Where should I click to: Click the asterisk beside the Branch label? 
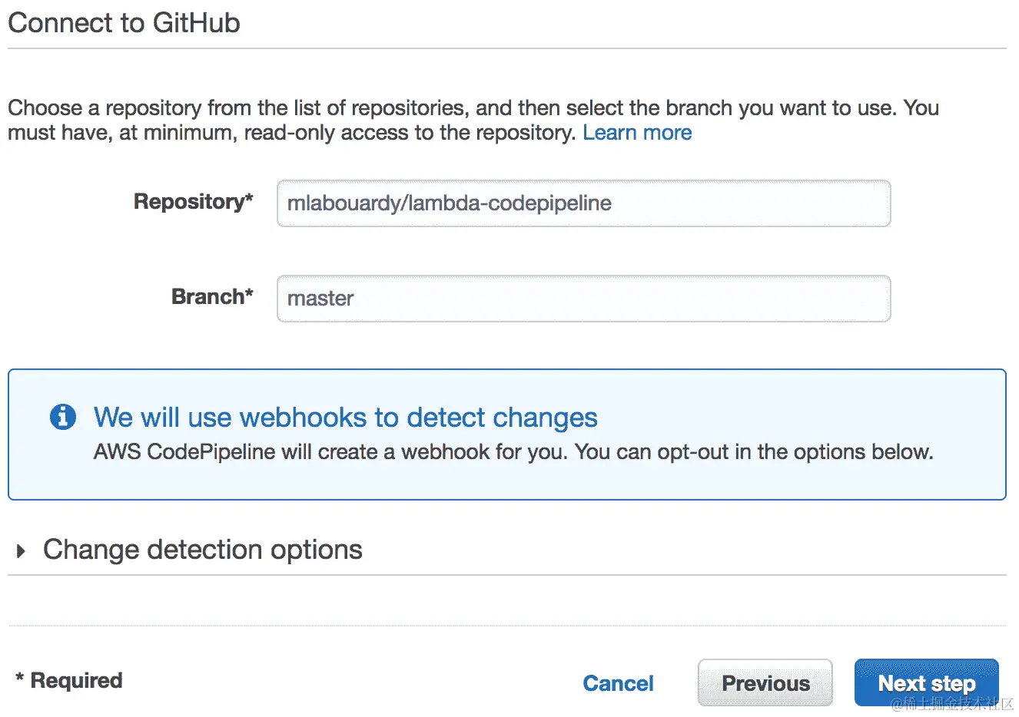click(249, 295)
